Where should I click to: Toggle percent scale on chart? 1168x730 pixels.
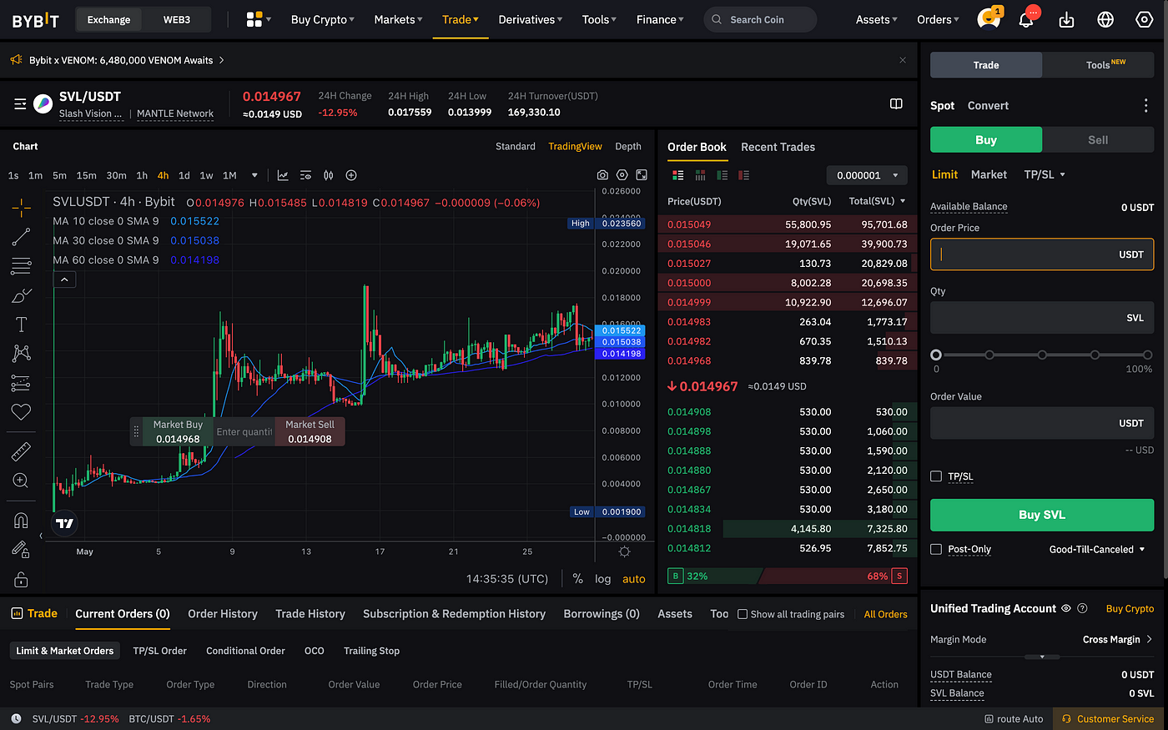(x=577, y=579)
